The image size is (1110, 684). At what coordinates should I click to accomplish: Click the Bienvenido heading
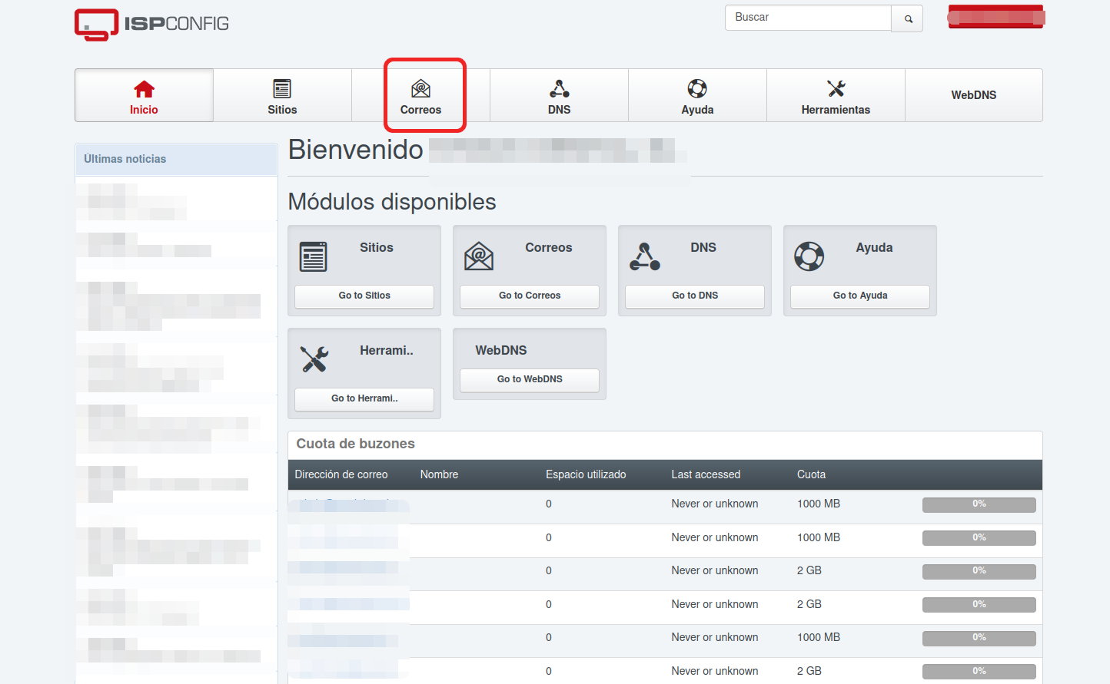click(355, 150)
